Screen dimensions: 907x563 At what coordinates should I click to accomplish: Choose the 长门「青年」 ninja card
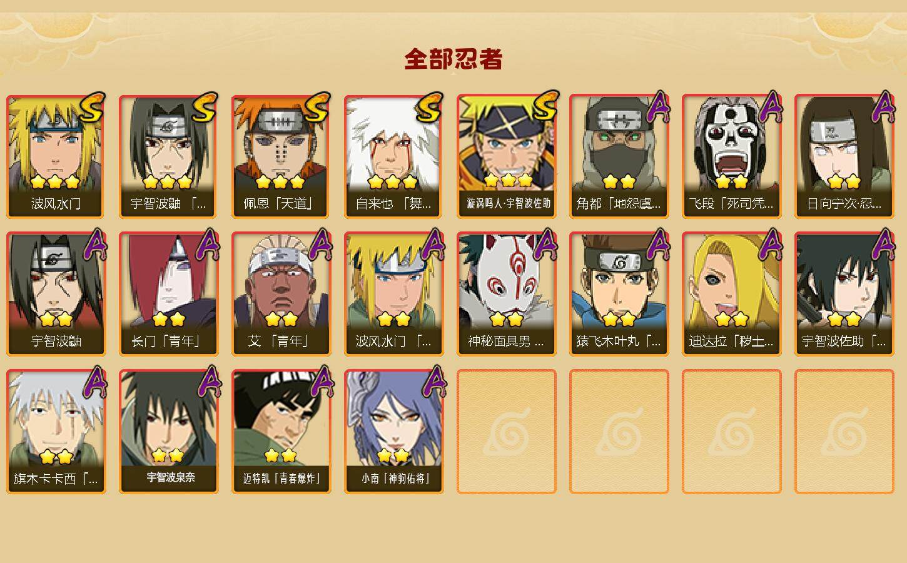[168, 294]
